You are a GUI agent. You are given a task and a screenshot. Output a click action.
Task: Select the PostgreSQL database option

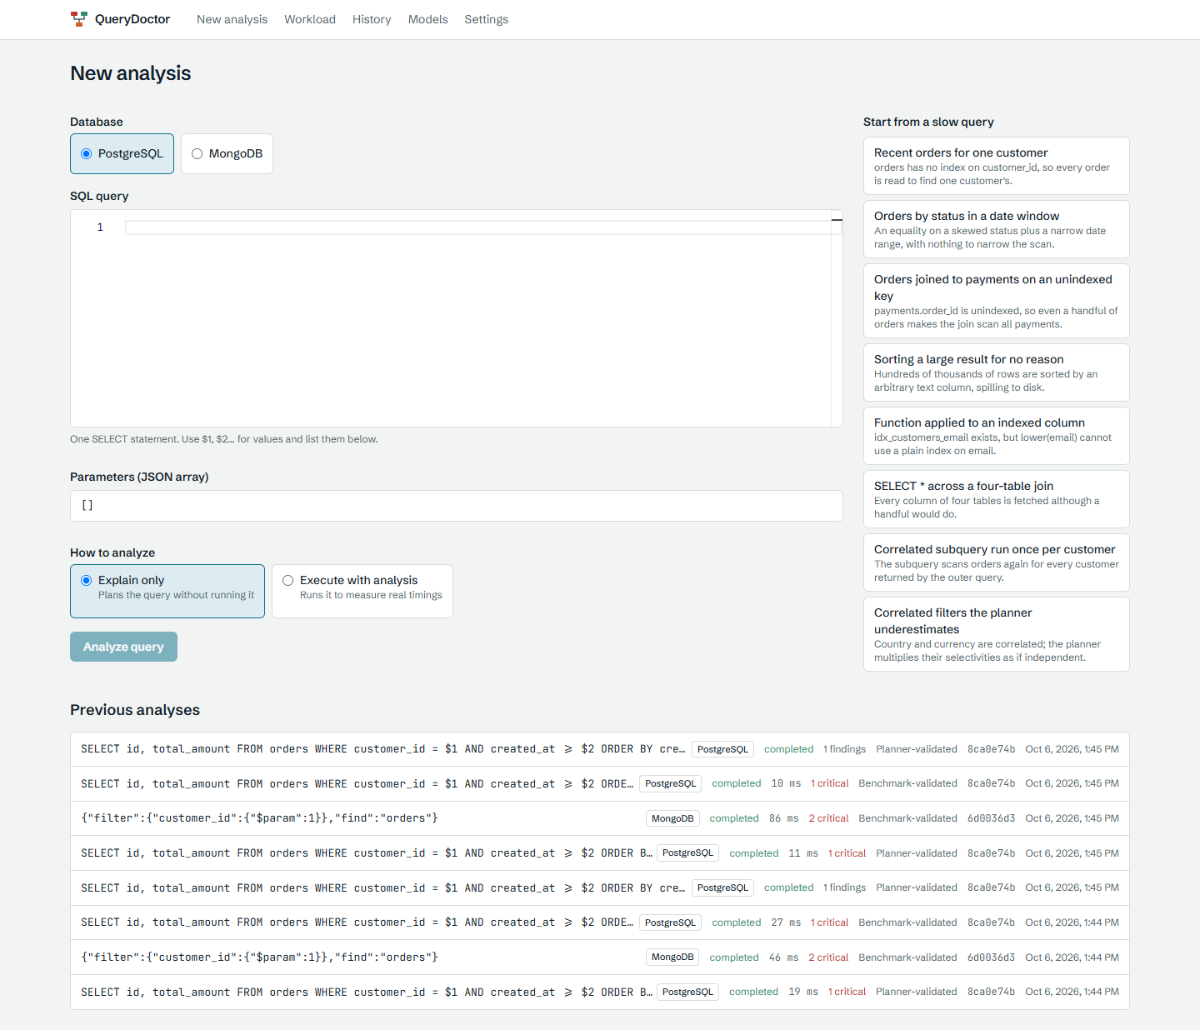[122, 154]
